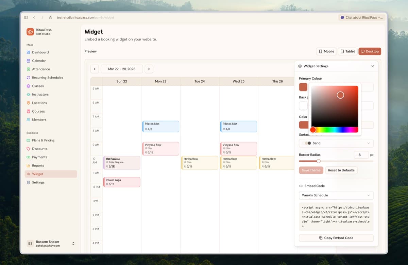Image resolution: width=408 pixels, height=265 pixels.
Task: Click the hue slider in the colour picker
Action: [x=335, y=130]
